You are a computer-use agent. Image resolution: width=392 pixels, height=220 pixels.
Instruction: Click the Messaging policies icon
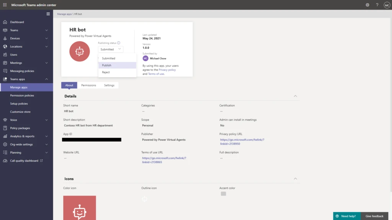[5, 71]
